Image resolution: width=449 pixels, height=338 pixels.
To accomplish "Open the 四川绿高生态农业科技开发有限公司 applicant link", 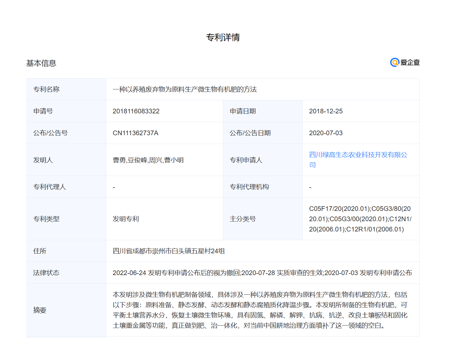I will [x=358, y=155].
